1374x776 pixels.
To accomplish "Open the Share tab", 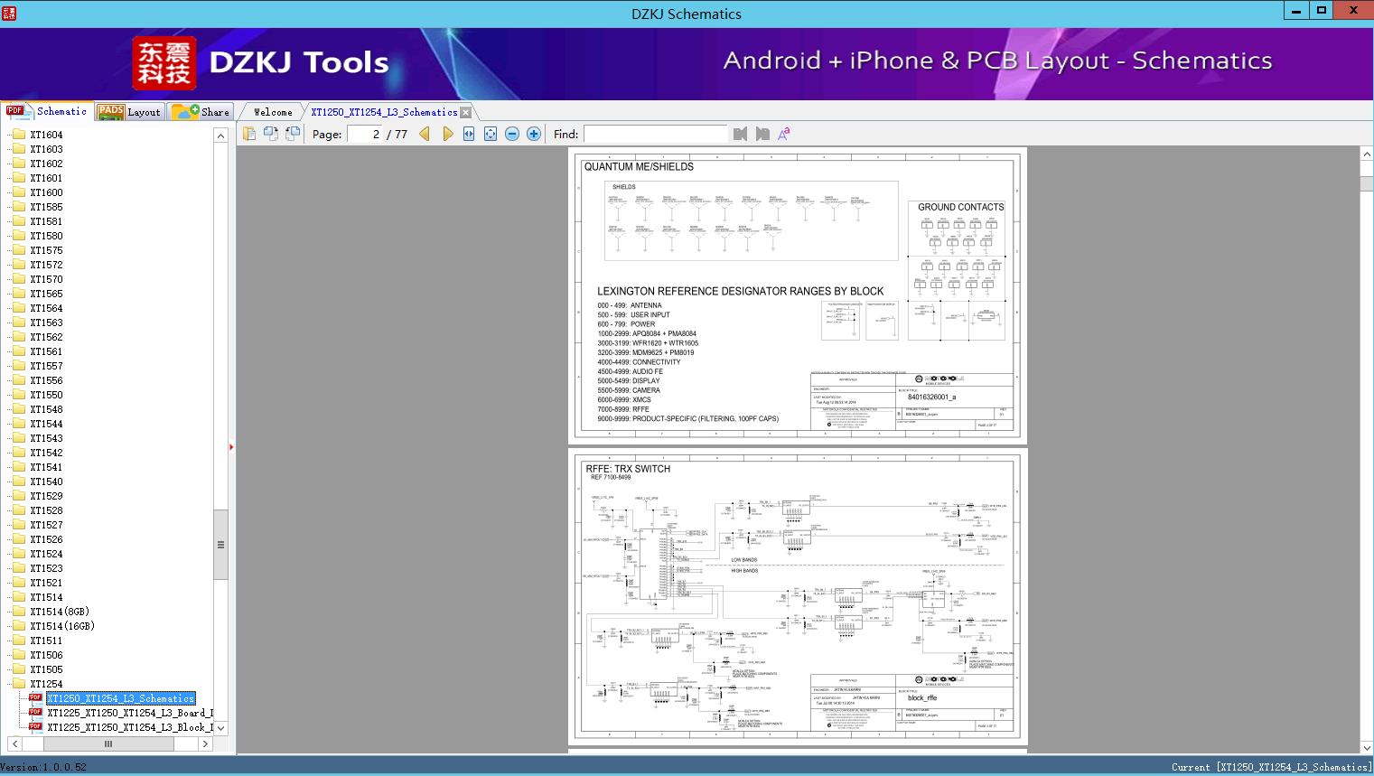I will 202,112.
